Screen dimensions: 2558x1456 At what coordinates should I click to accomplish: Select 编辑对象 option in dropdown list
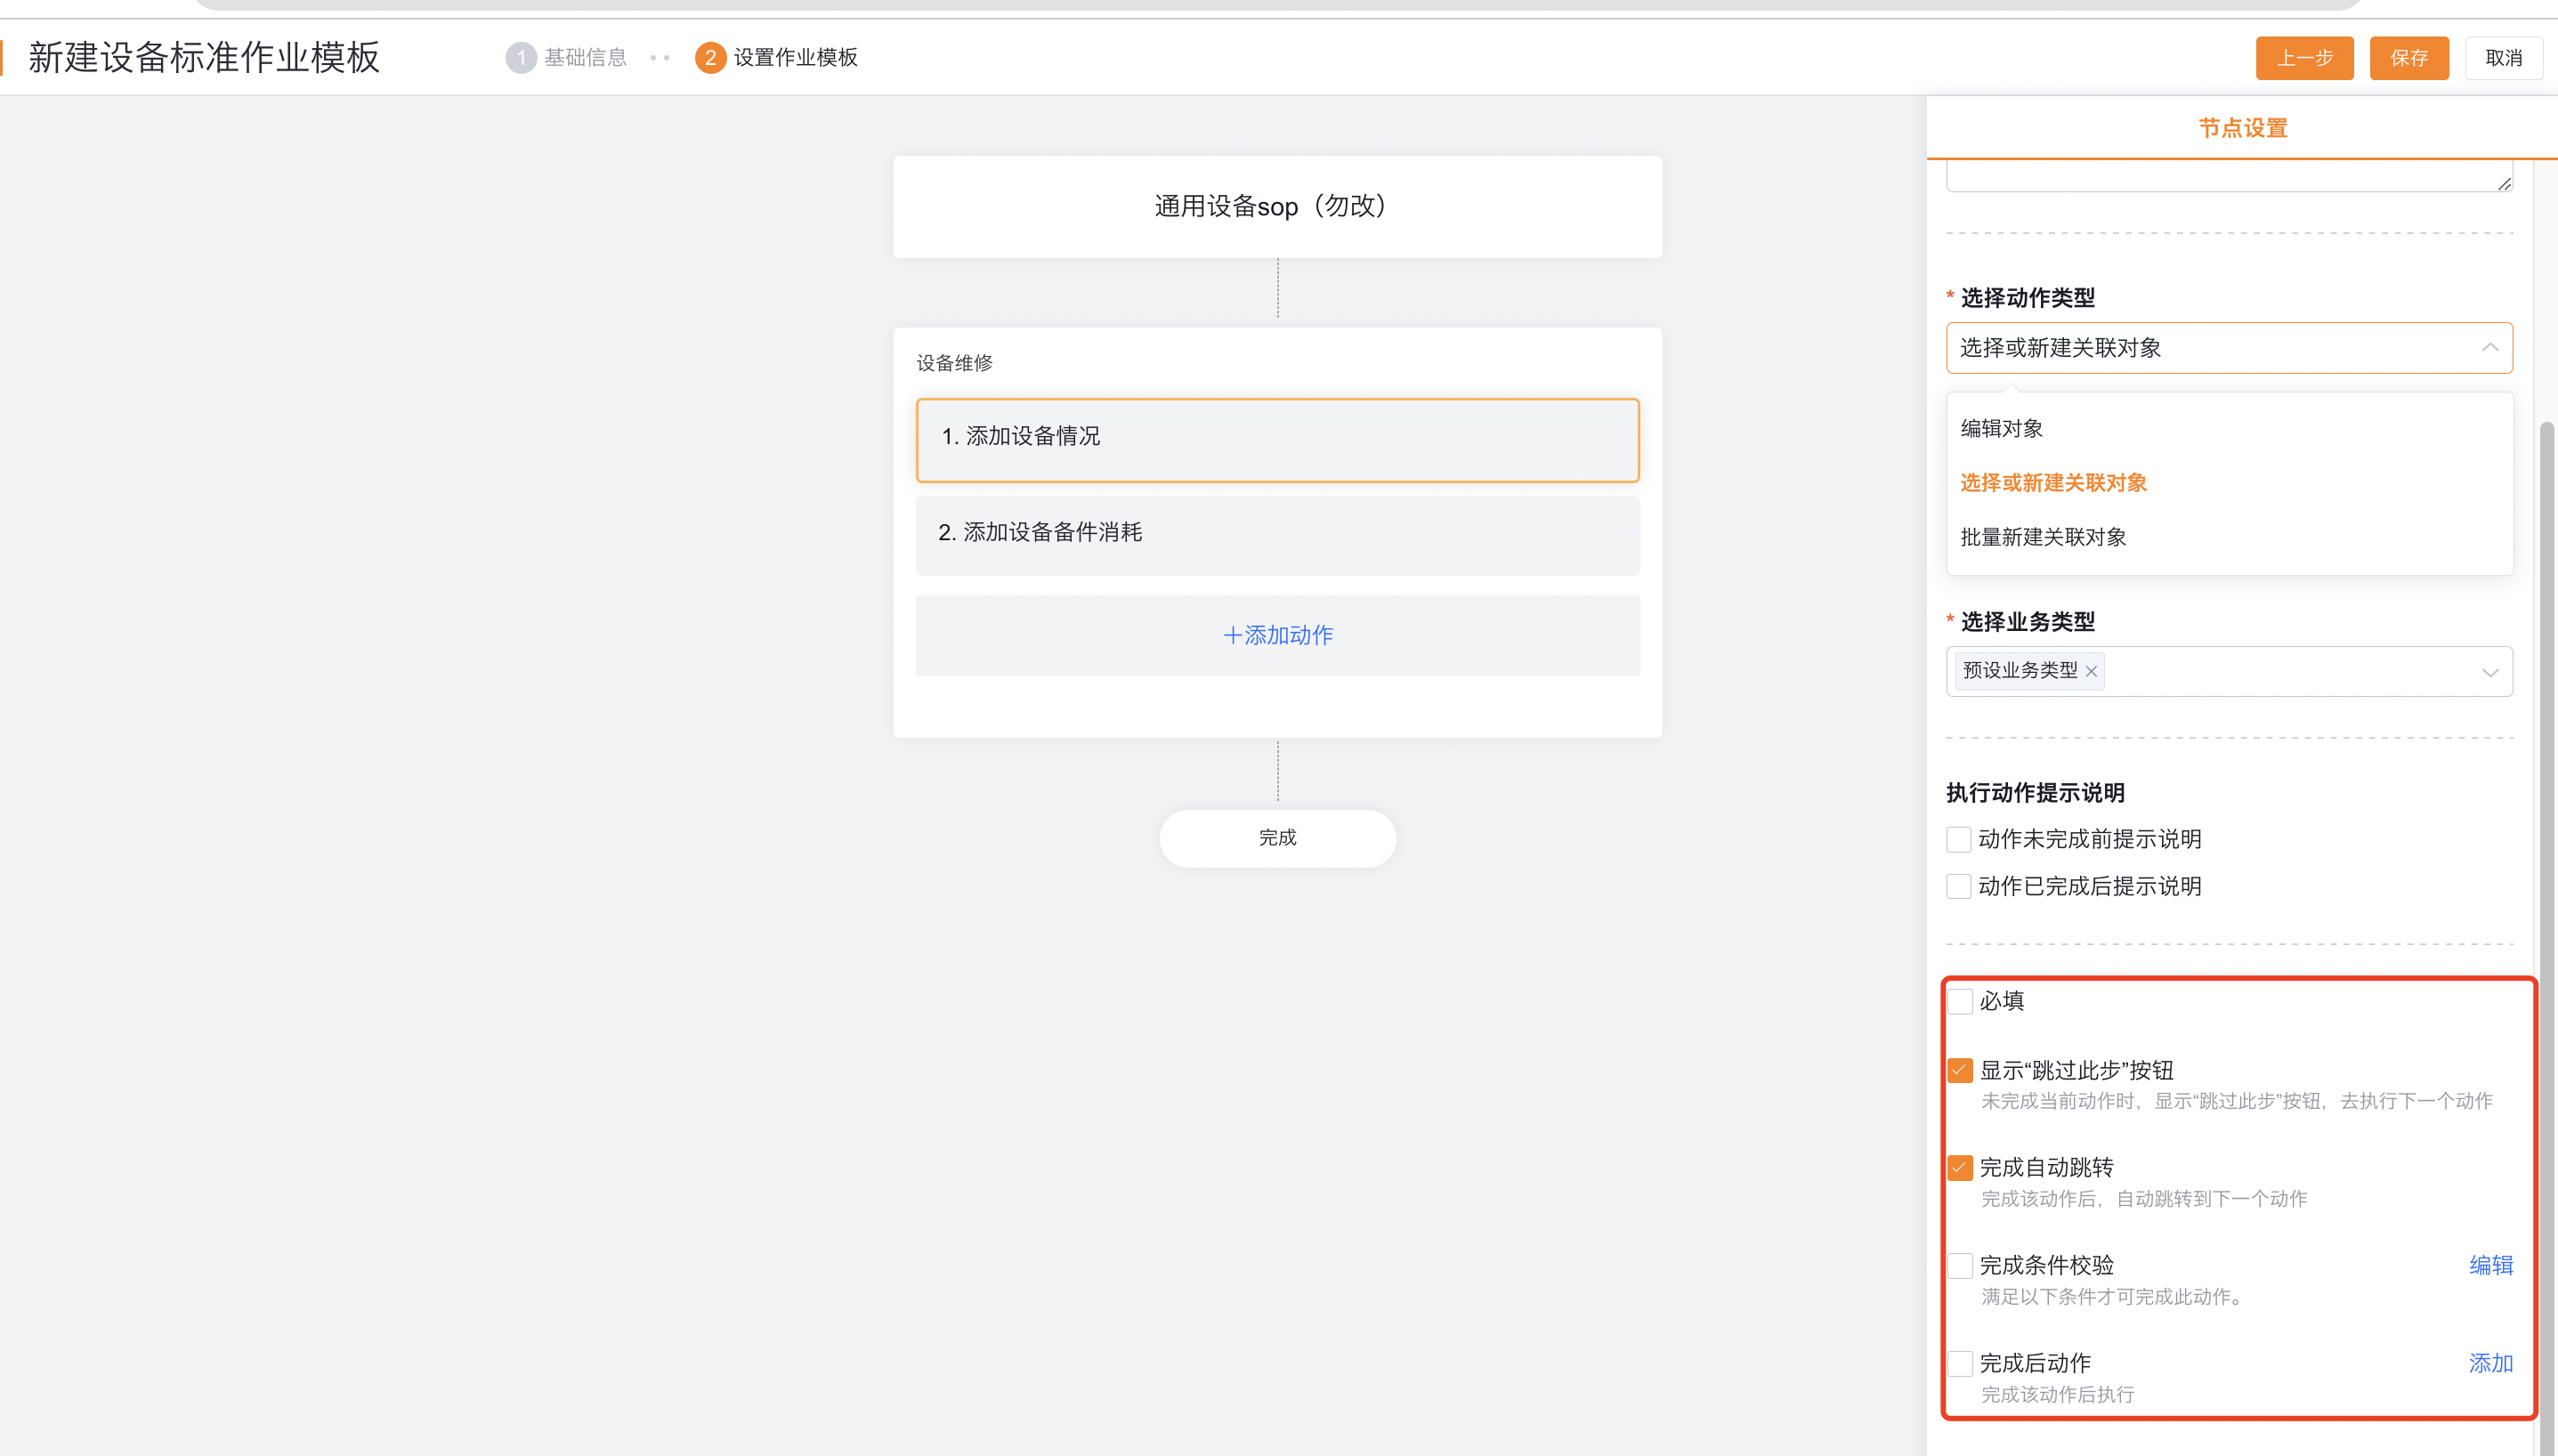(2002, 428)
